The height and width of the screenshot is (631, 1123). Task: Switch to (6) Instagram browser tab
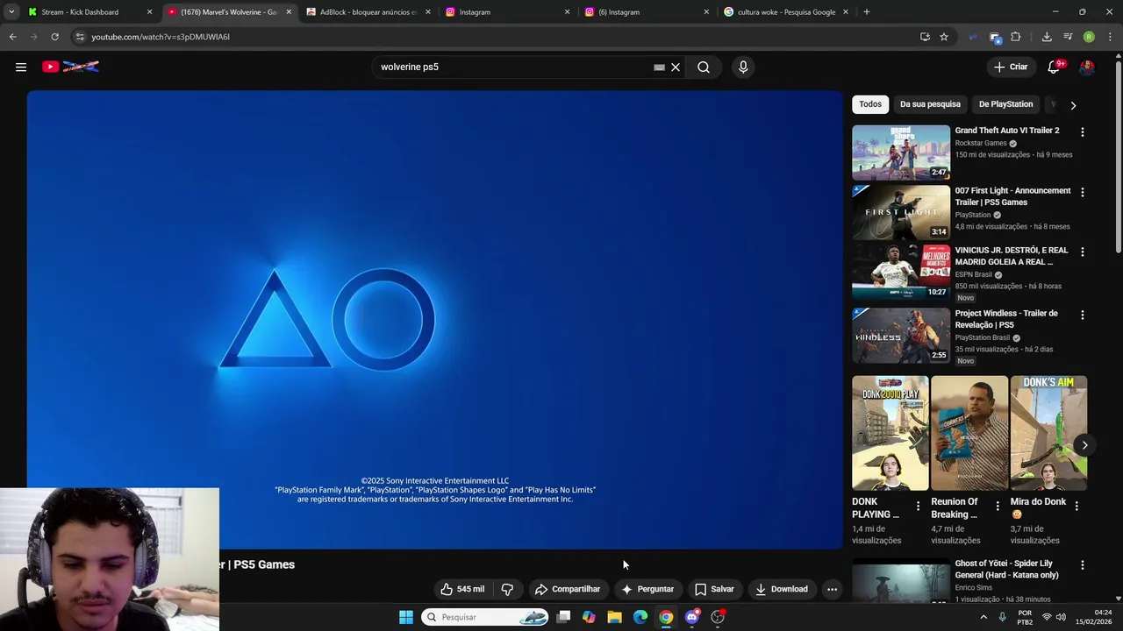647,12
